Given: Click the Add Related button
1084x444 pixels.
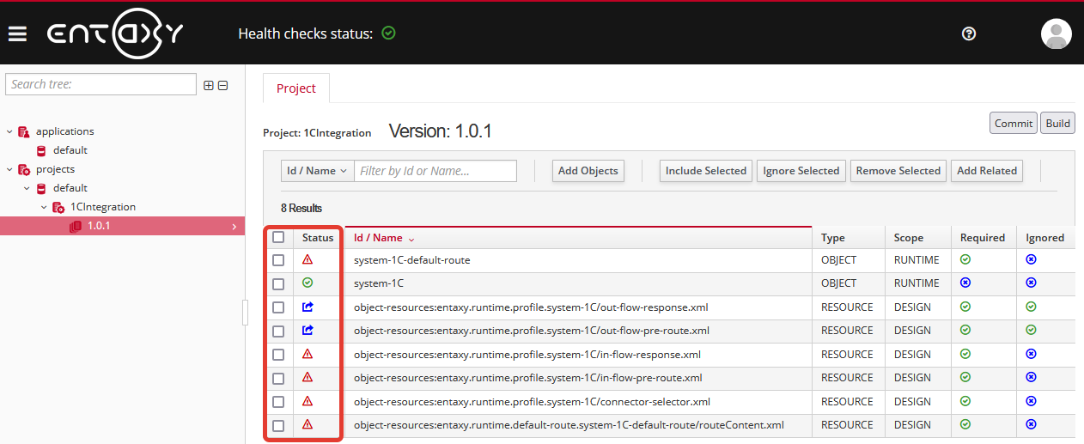Looking at the screenshot, I should [987, 171].
